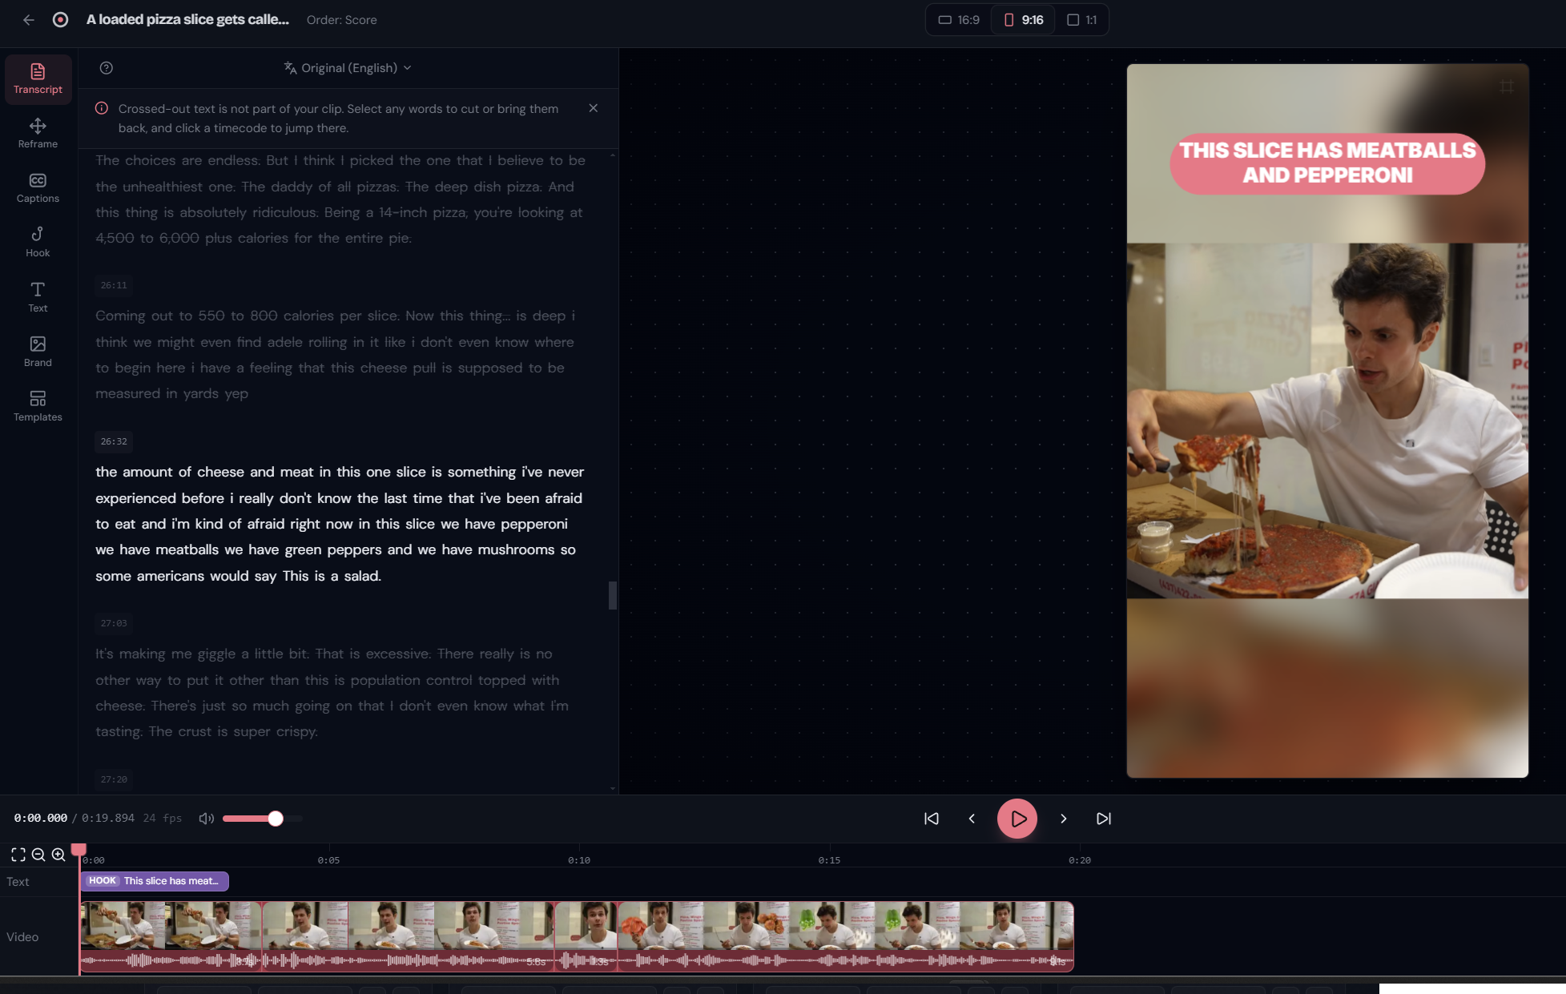
Task: Select the 9:16 aspect ratio
Action: [x=1024, y=20]
